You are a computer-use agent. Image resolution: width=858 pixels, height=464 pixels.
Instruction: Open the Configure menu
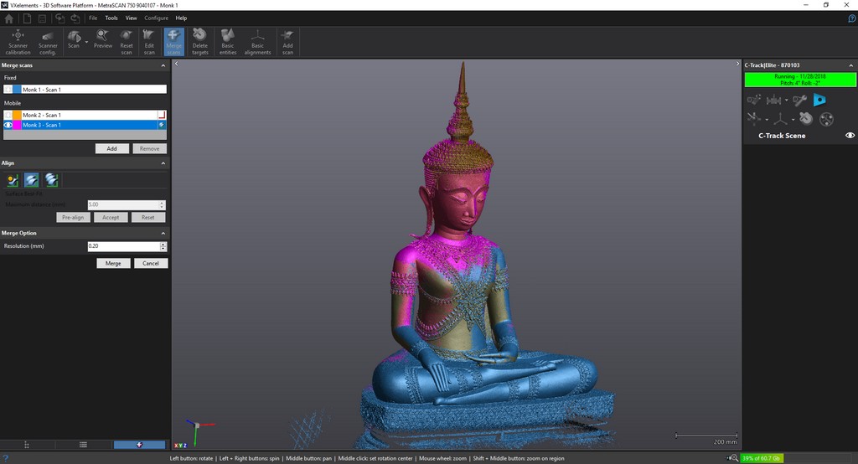[156, 18]
